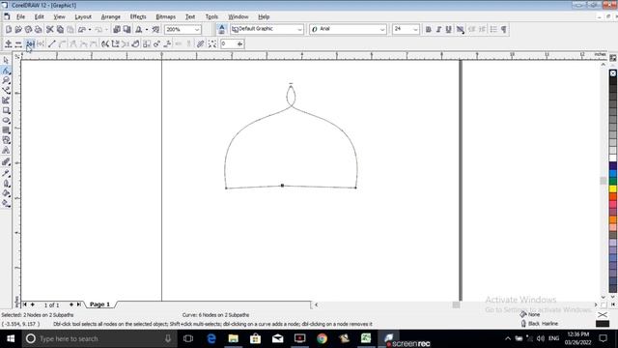
Task: Cut selection with the scissors icon
Action: (x=49, y=29)
